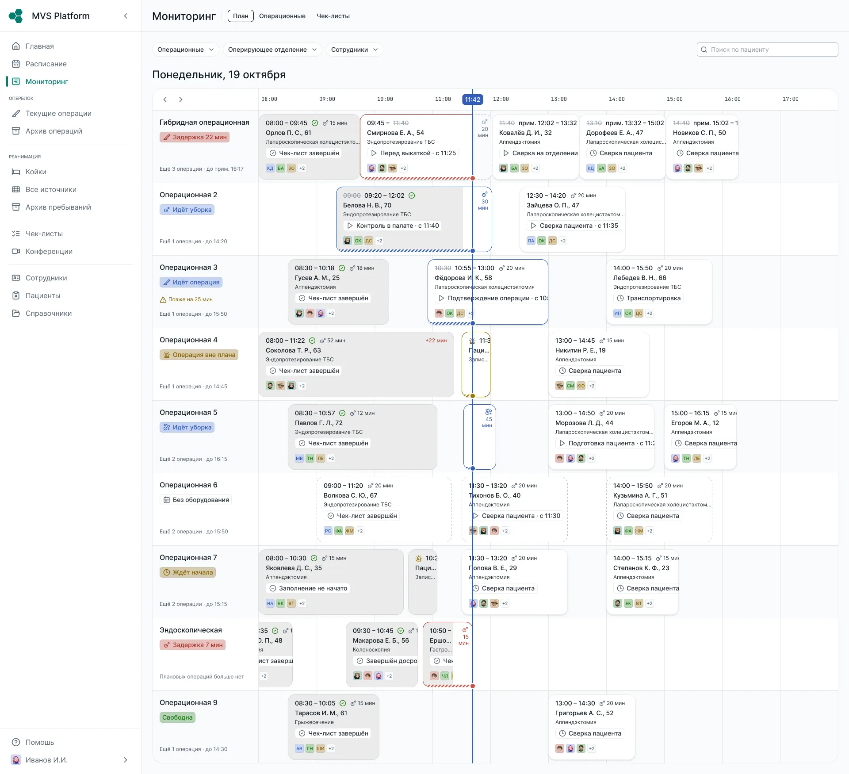Image resolution: width=849 pixels, height=774 pixels.
Task: Switch to the Чек-листы tab
Action: pyautogui.click(x=333, y=16)
